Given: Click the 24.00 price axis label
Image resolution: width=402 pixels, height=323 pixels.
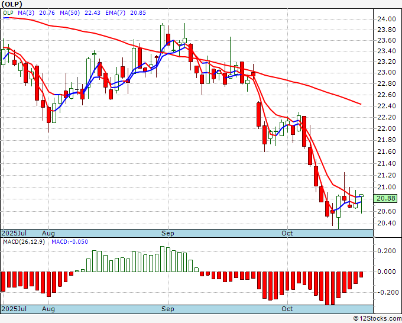Looking at the screenshot, I should coord(387,19).
